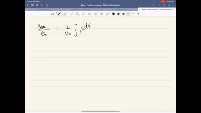Open the Camera tool
The image size is (201, 113).
click(x=95, y=14)
